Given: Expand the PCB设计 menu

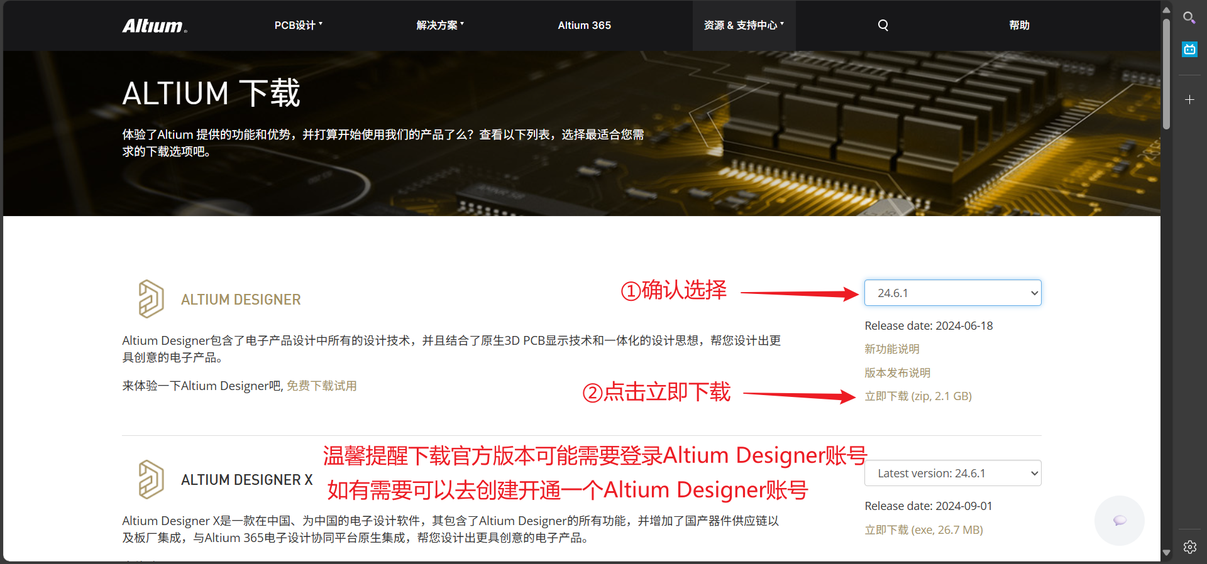Looking at the screenshot, I should (x=298, y=25).
